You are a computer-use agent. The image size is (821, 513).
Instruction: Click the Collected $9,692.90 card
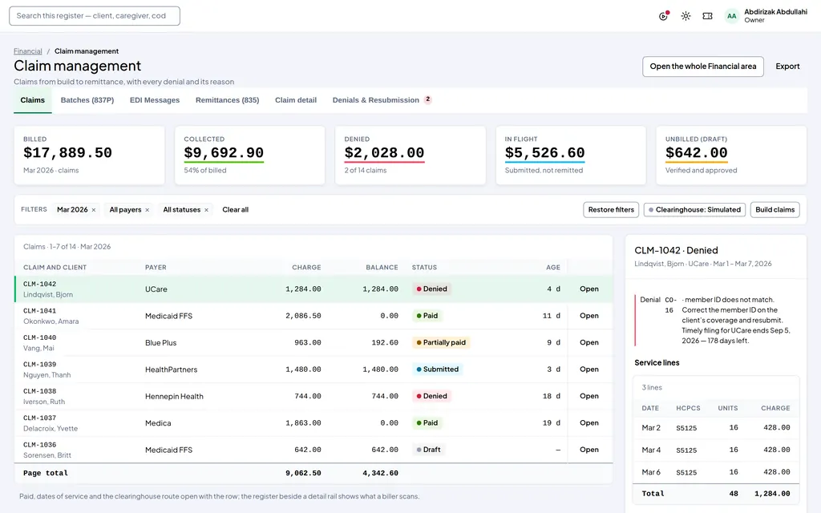tap(250, 155)
